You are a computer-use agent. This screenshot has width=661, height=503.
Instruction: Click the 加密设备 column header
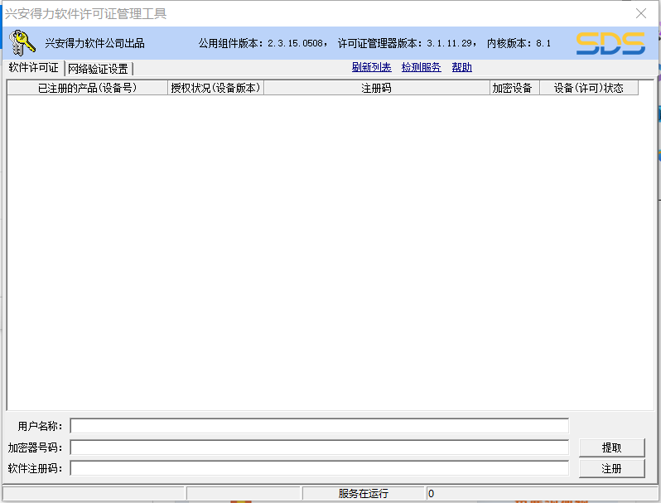coord(514,88)
